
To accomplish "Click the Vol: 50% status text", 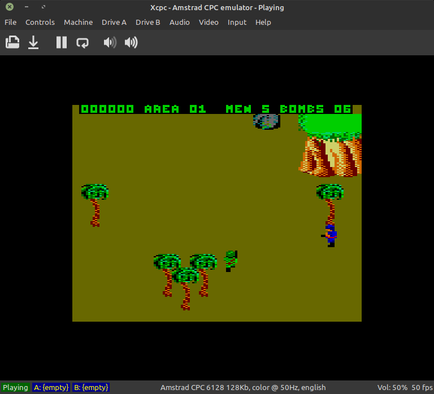I will click(392, 387).
